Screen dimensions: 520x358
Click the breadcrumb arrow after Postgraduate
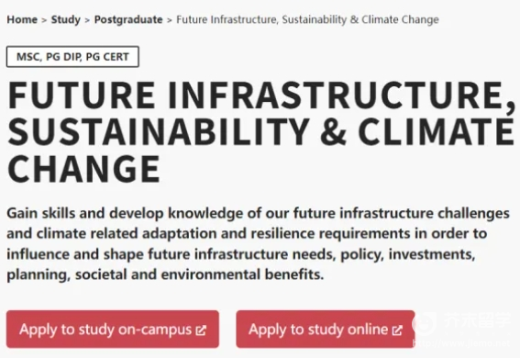point(170,20)
